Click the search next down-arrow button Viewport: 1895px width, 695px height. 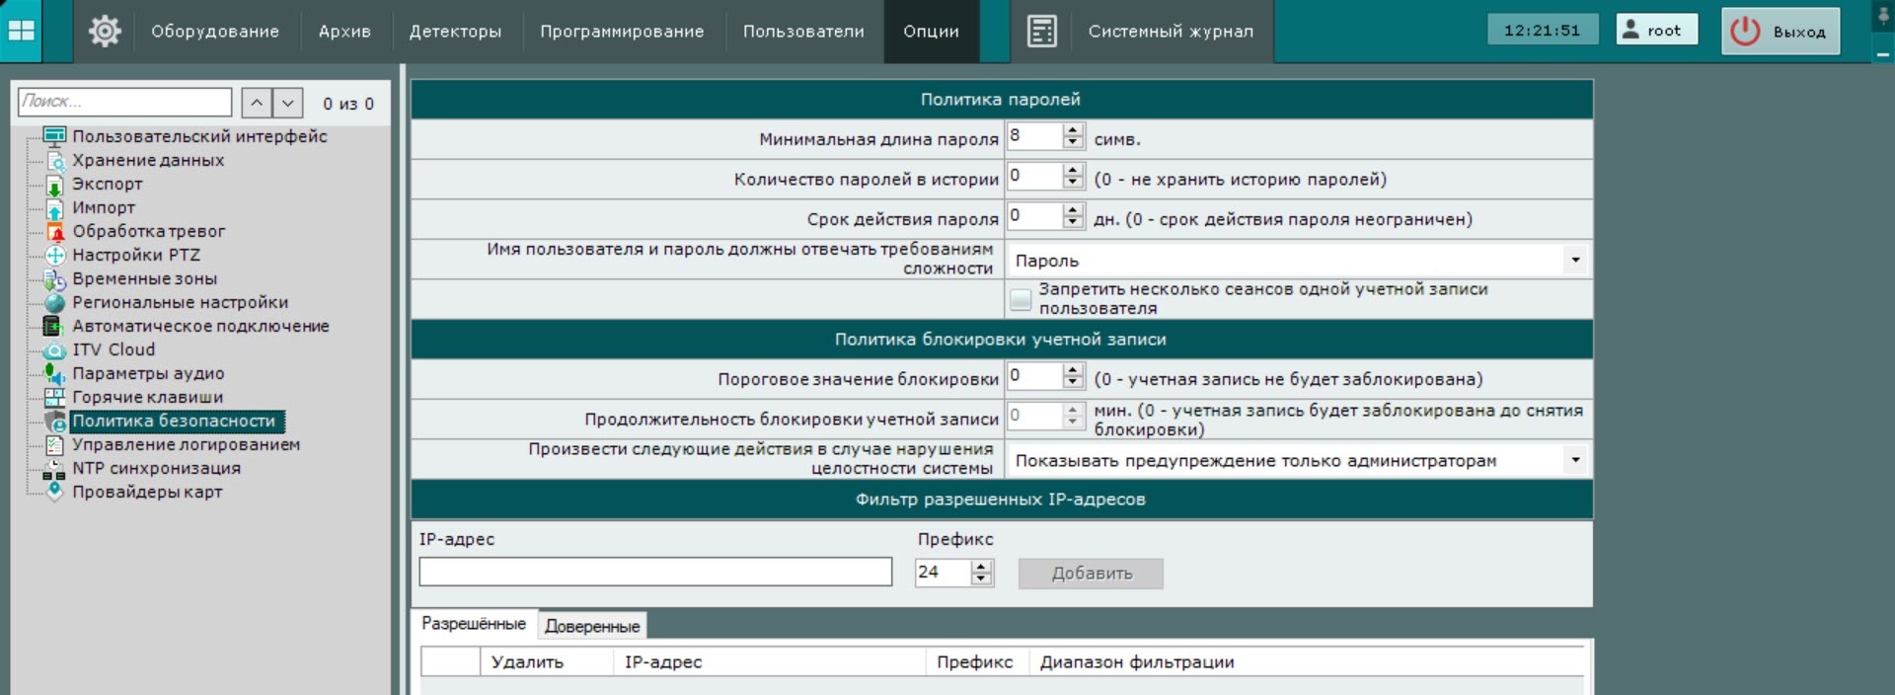[x=287, y=103]
